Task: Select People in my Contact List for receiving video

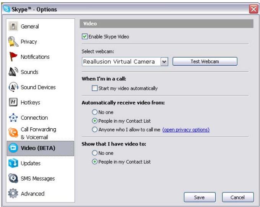Action: pyautogui.click(x=95, y=121)
